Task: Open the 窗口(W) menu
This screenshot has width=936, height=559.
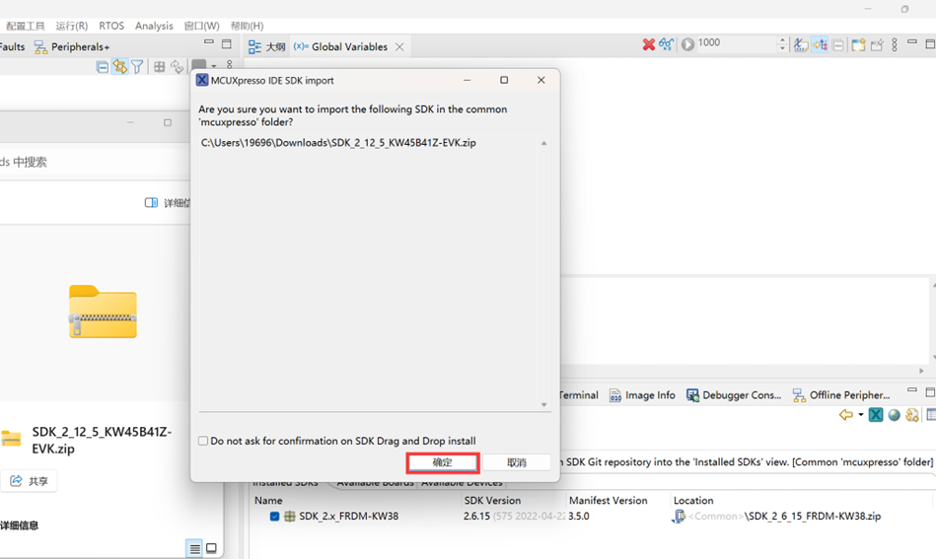Action: pyautogui.click(x=202, y=26)
